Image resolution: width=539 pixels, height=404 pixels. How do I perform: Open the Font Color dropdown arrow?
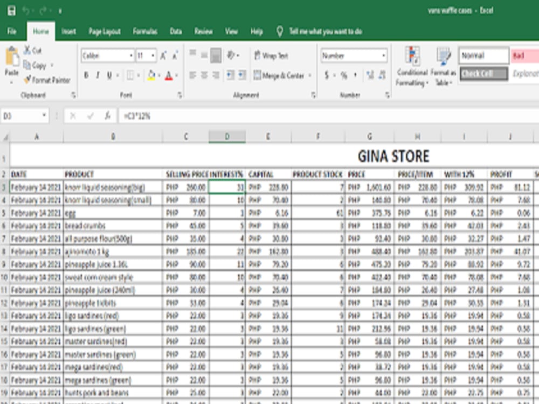pos(177,75)
